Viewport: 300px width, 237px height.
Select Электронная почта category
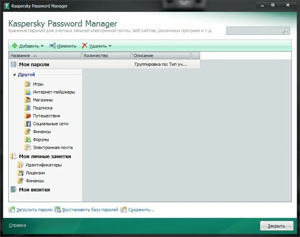(53, 147)
